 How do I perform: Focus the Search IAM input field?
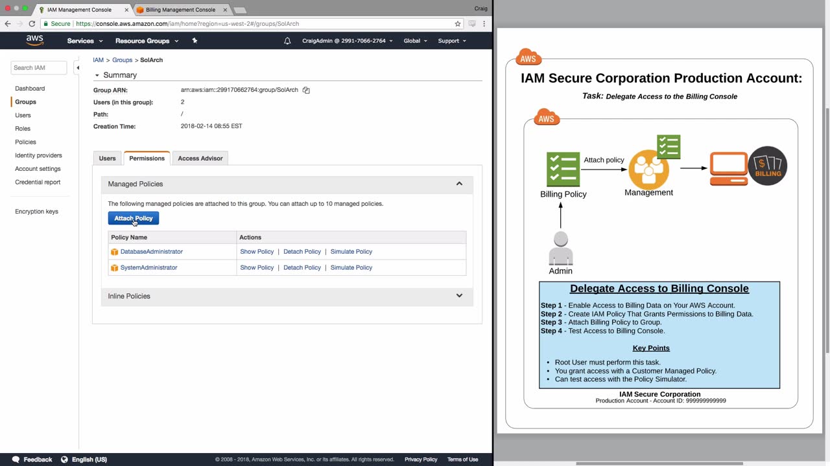tap(39, 68)
